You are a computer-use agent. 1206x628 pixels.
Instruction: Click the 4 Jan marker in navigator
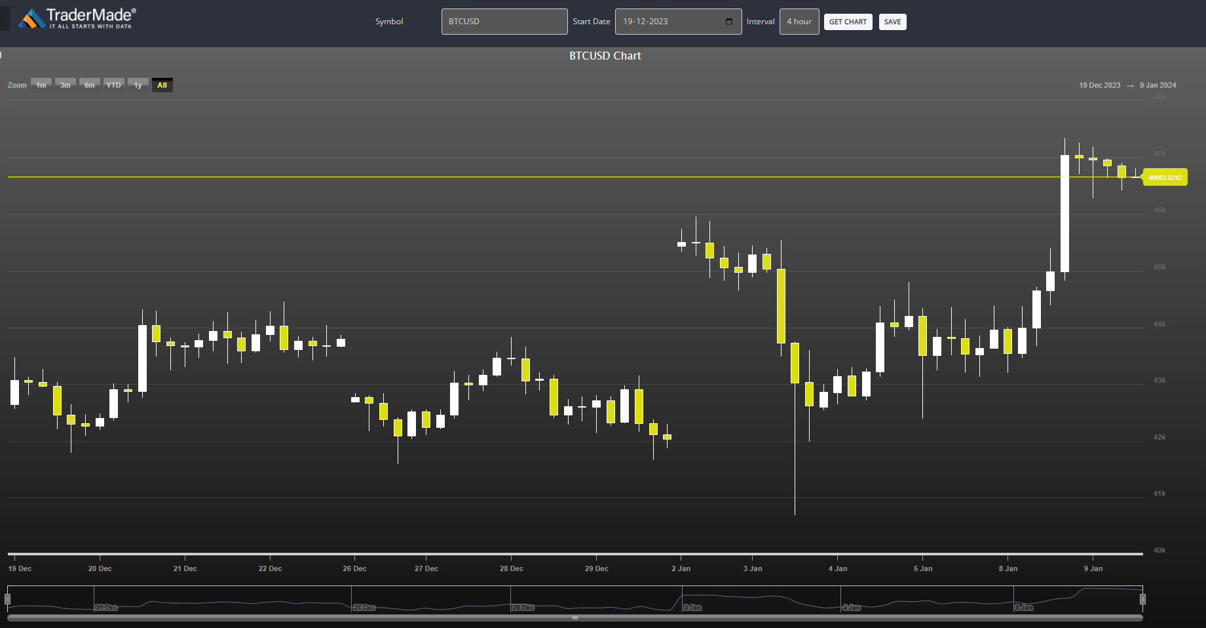click(x=851, y=608)
